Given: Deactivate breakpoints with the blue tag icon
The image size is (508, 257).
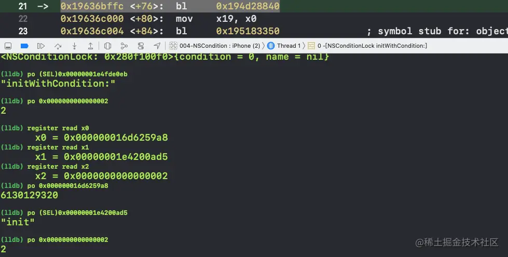Looking at the screenshot, I should (x=24, y=46).
